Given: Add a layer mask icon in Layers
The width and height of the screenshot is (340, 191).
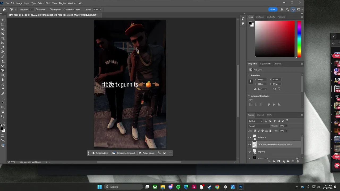Looking at the screenshot, I should tap(279, 161).
